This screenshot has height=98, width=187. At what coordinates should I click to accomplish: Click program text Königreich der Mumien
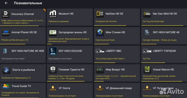(106, 21)
